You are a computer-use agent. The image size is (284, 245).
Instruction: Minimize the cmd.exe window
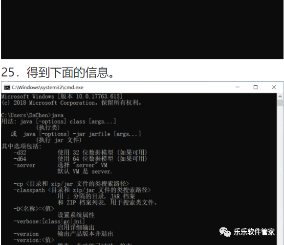[238, 87]
